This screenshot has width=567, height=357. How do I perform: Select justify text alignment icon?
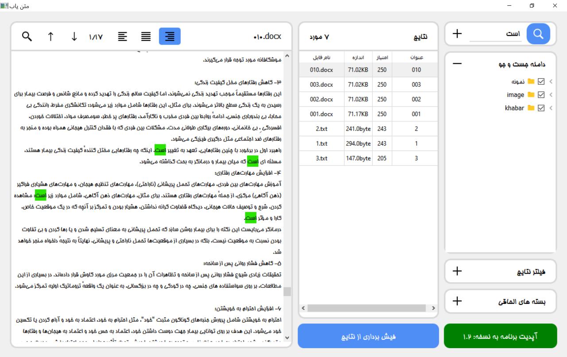point(146,36)
